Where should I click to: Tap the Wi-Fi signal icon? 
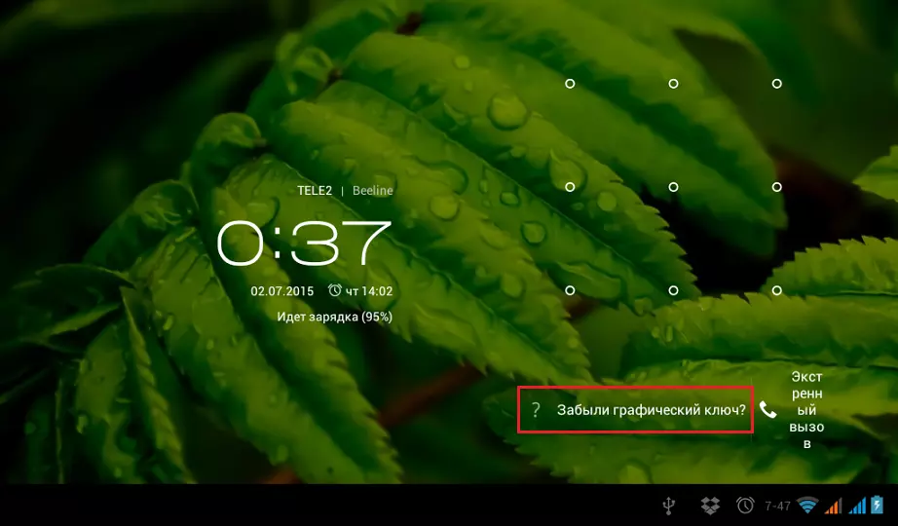[x=806, y=506]
